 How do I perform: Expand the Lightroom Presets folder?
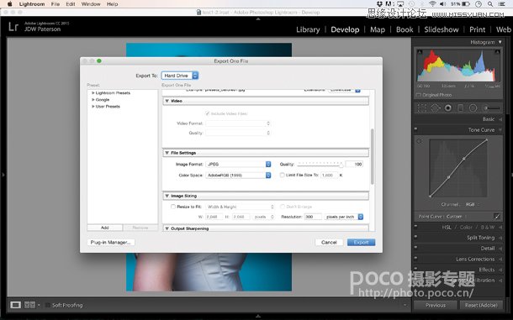coord(93,93)
